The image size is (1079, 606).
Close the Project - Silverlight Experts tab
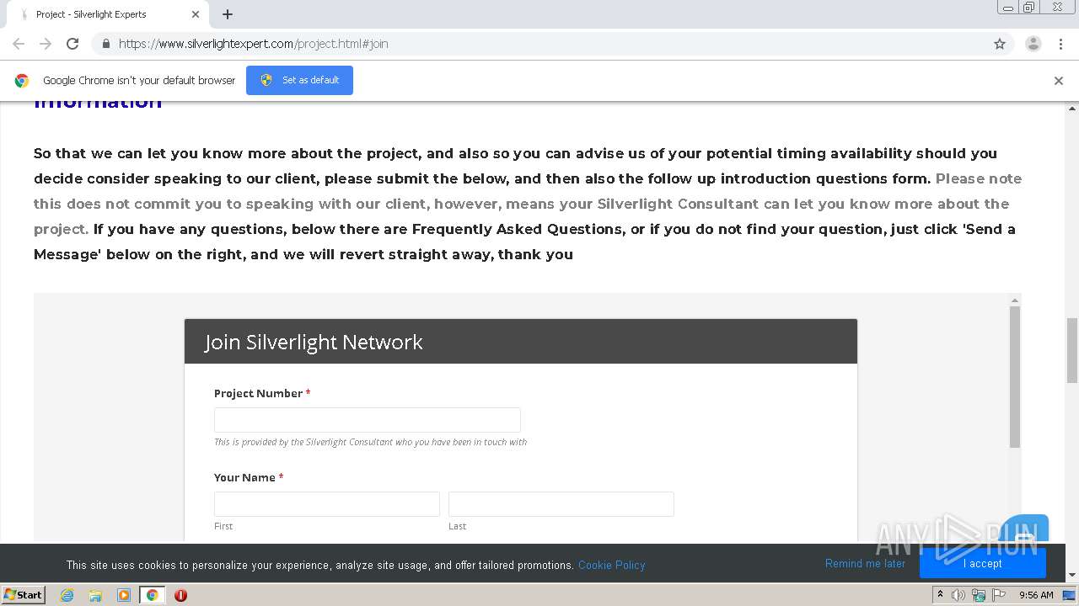tap(196, 14)
